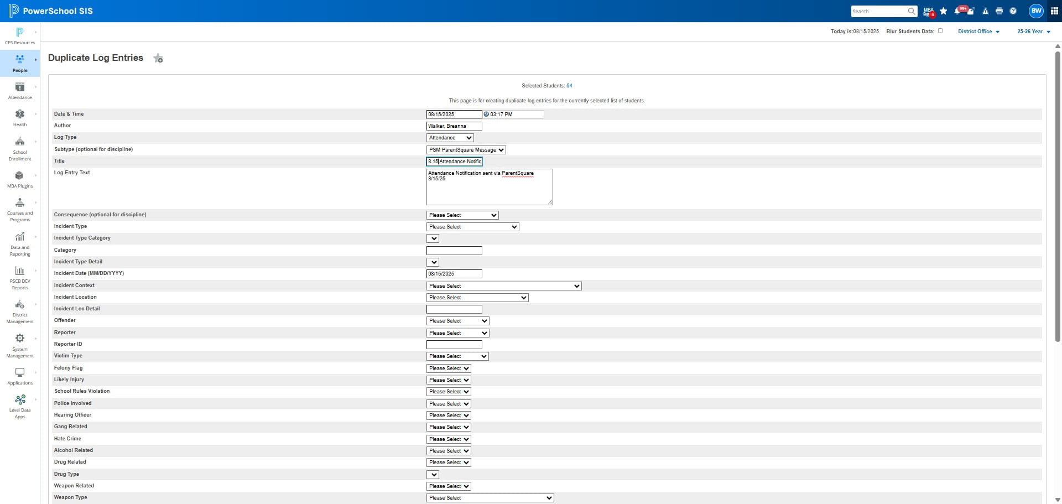Open the MBA Support icon

point(929,11)
